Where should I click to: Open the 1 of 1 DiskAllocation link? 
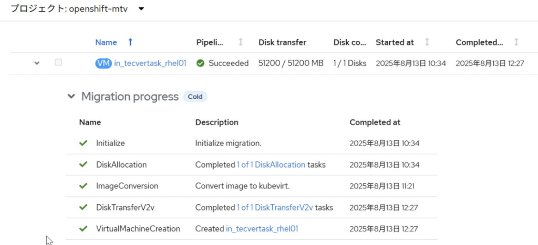pyautogui.click(x=271, y=165)
